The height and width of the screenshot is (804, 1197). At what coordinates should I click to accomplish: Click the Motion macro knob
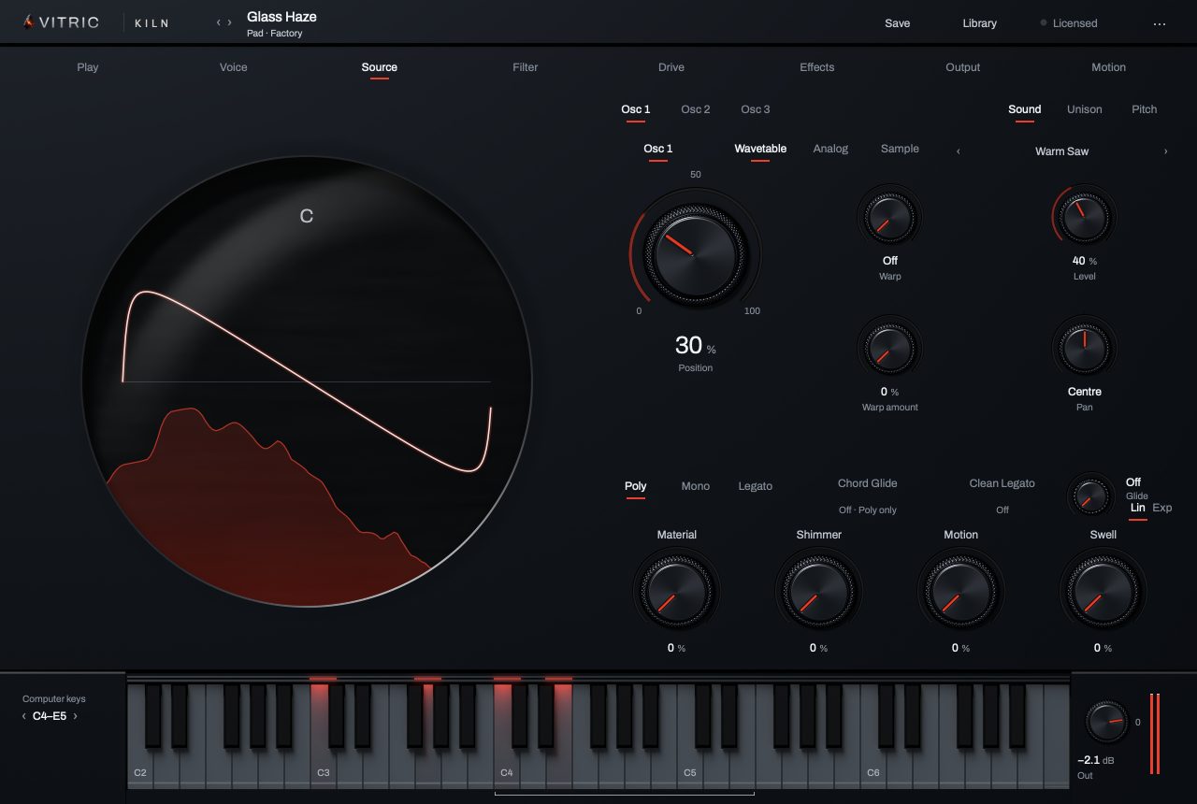click(x=960, y=591)
